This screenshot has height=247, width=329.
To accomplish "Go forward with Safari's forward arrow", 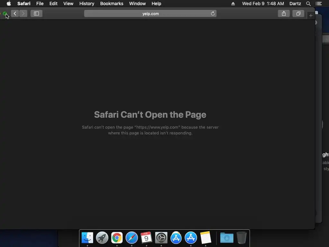I will click(x=23, y=14).
